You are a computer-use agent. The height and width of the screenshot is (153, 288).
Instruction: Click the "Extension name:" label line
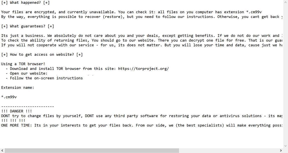[18, 88]
